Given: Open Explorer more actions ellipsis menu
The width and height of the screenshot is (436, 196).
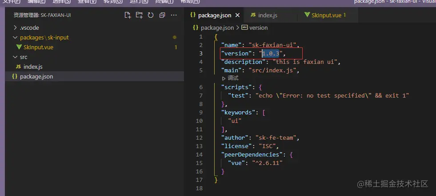Looking at the screenshot, I should [174, 15].
